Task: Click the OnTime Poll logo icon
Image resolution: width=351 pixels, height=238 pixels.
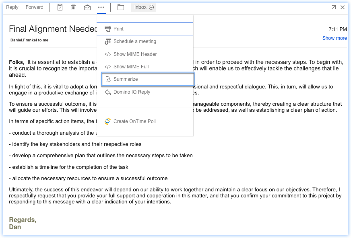Action: pos(107,121)
